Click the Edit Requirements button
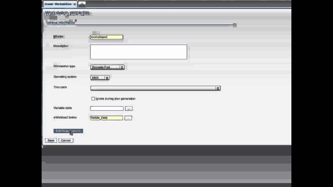 tap(68, 131)
